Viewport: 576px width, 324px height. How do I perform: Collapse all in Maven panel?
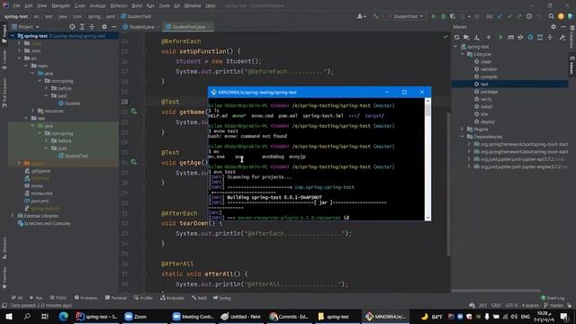click(x=550, y=37)
